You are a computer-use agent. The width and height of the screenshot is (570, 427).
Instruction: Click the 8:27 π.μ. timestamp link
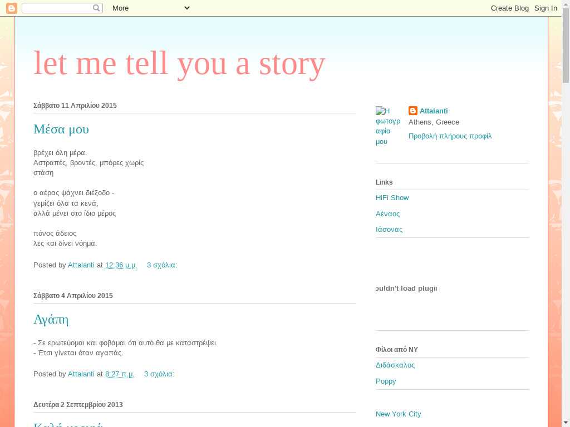(x=119, y=374)
